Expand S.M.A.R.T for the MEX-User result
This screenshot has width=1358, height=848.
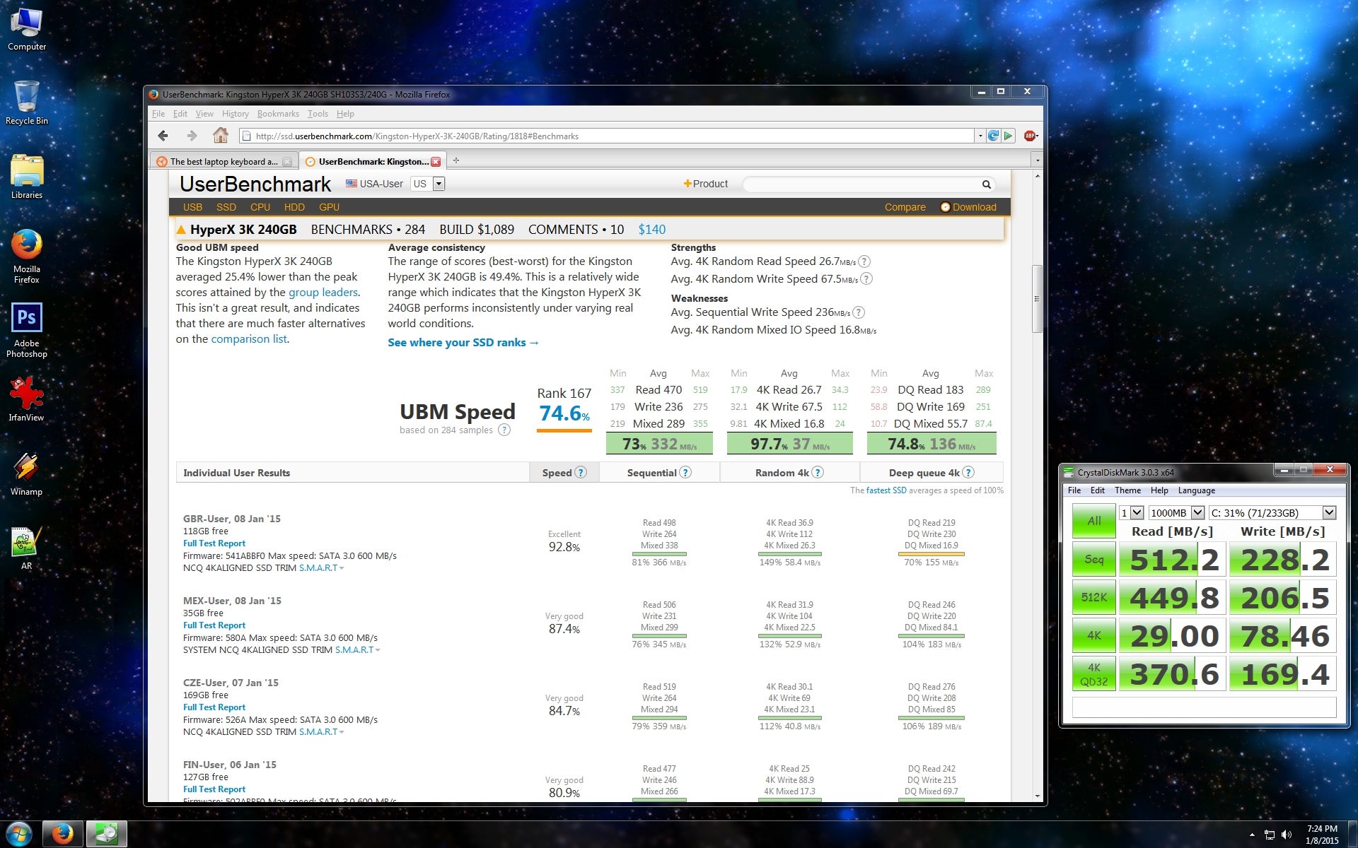(x=357, y=649)
